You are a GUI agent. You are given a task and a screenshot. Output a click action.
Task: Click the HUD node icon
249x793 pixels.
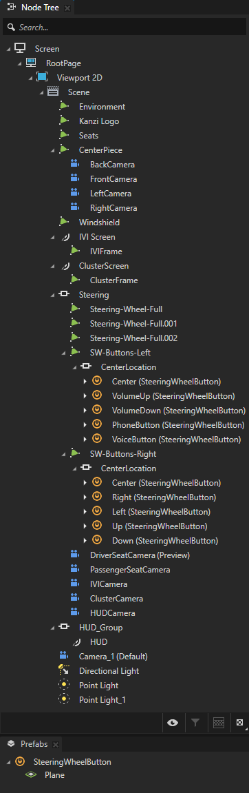76,642
